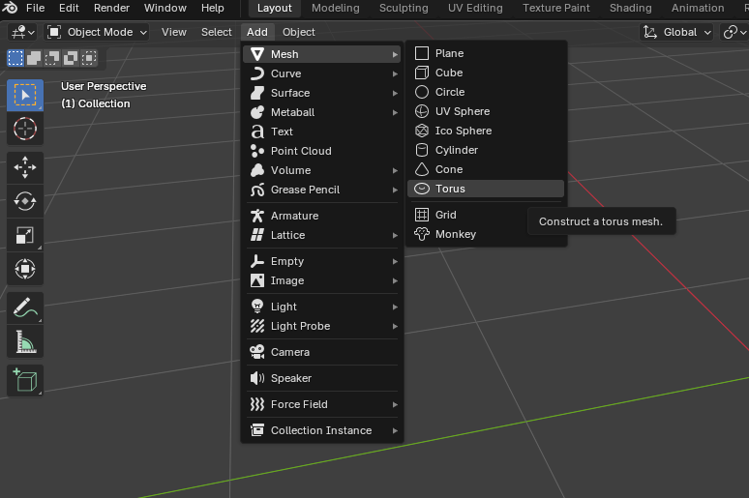Set selection mode to extend
Screen dimensions: 749x498
tap(34, 58)
